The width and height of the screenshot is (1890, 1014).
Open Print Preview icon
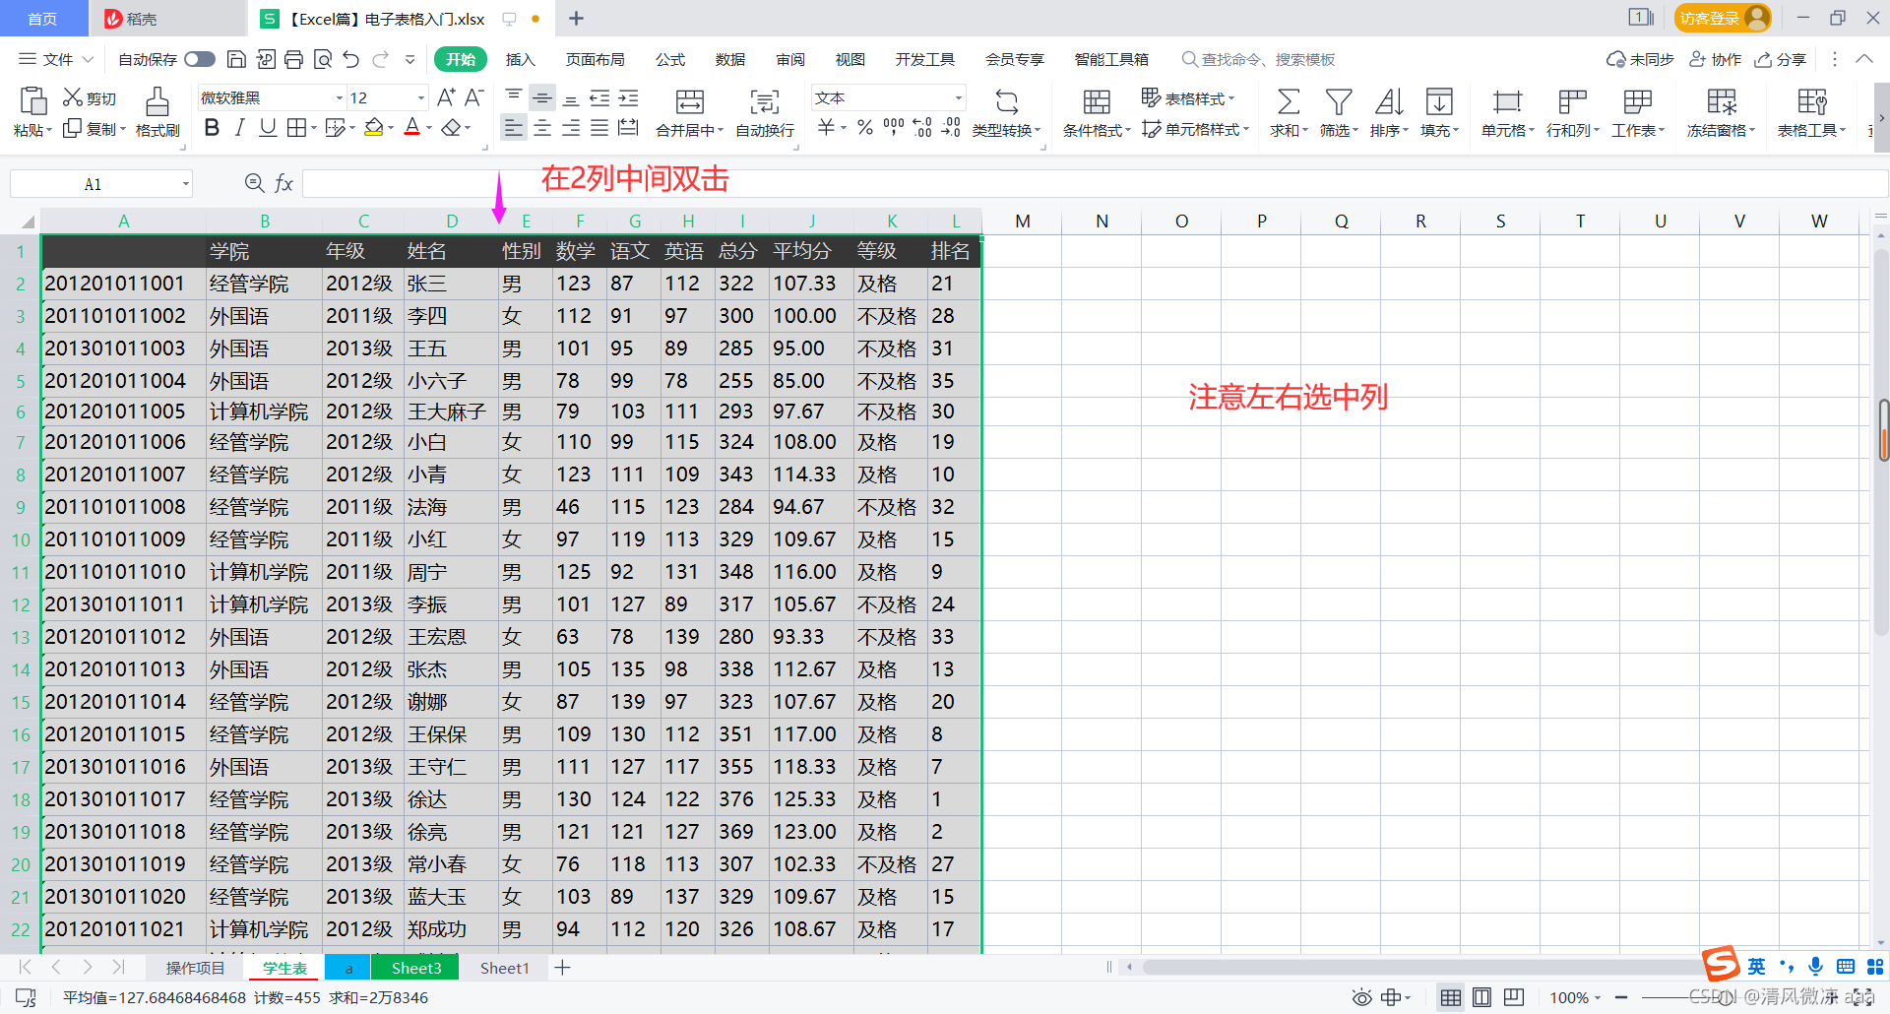click(x=322, y=59)
